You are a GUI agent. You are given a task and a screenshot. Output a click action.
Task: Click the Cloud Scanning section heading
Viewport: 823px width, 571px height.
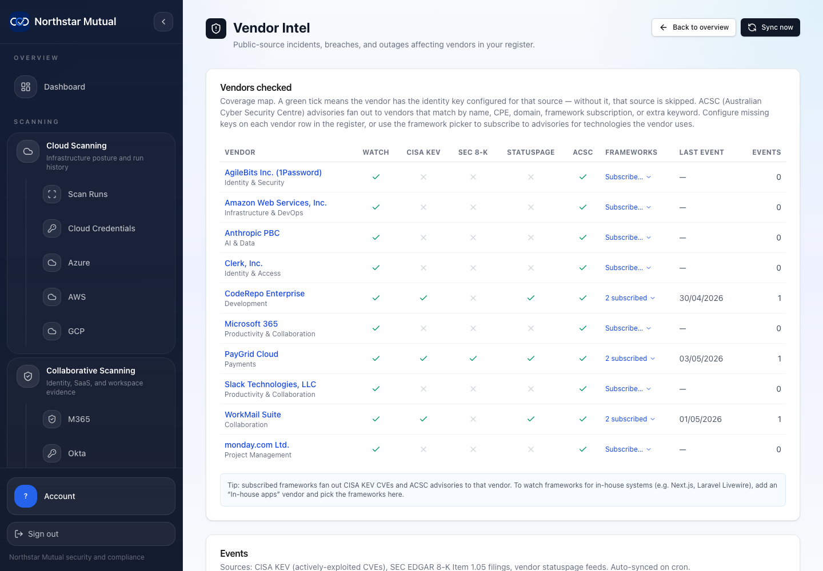[x=77, y=146]
